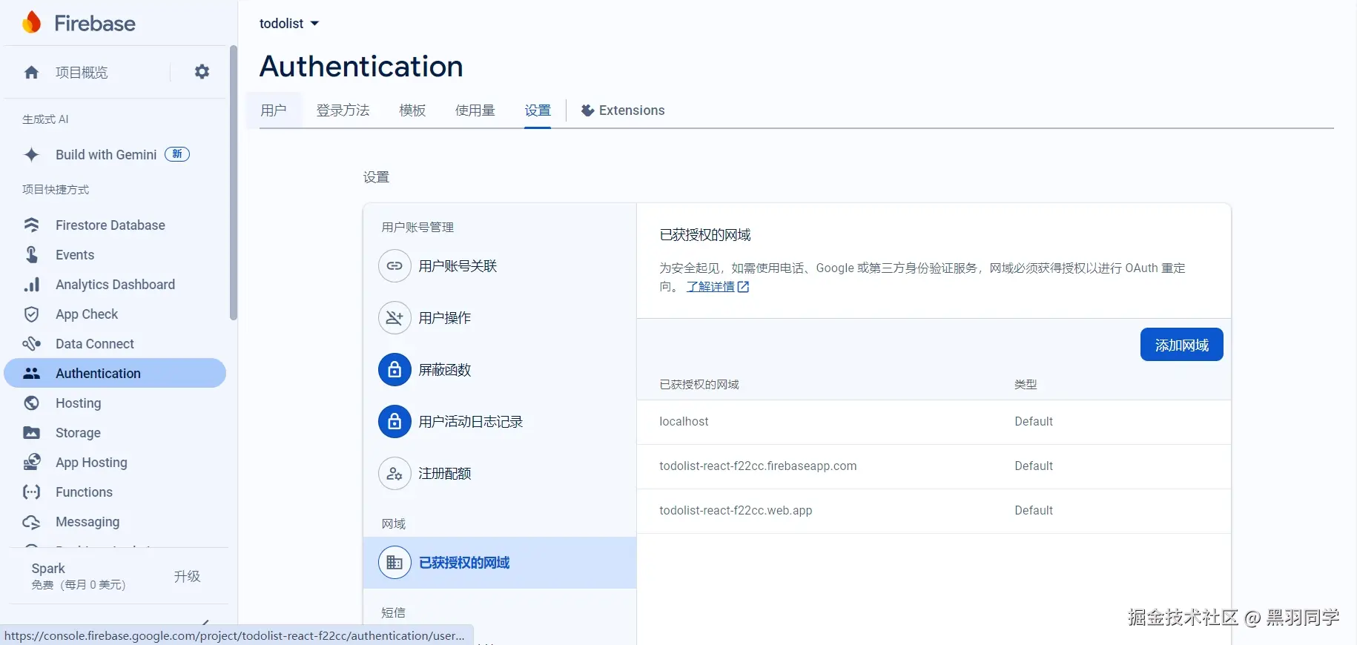Click the Gemini sparkle icon
The height and width of the screenshot is (645, 1357).
(31, 154)
